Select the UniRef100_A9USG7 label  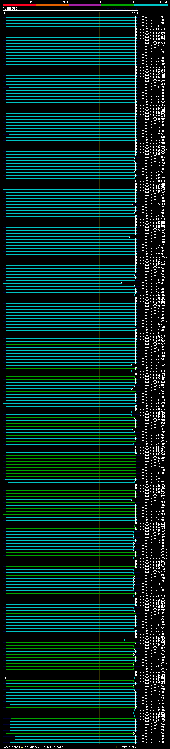[152, 707]
